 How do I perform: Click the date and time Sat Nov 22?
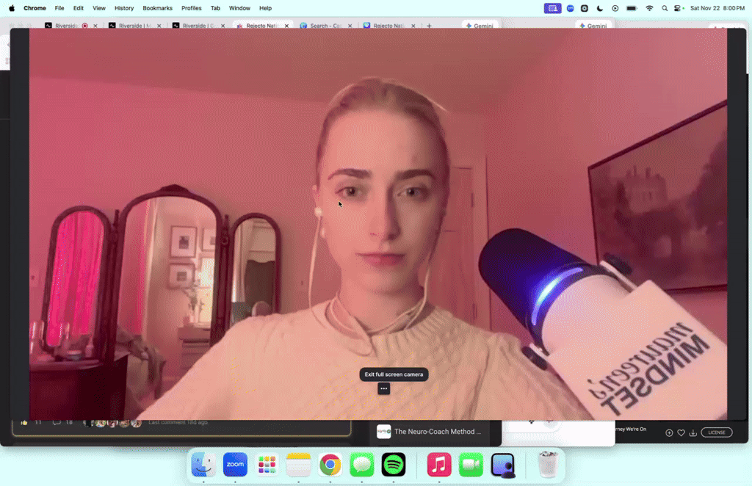tap(717, 8)
